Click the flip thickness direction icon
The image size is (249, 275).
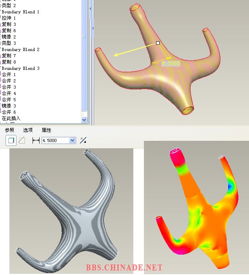click(x=83, y=140)
